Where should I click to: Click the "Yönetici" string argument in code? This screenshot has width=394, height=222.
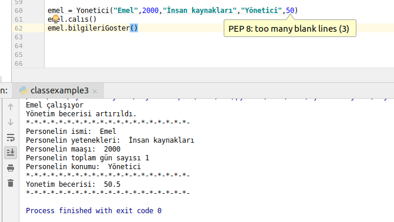pos(261,11)
